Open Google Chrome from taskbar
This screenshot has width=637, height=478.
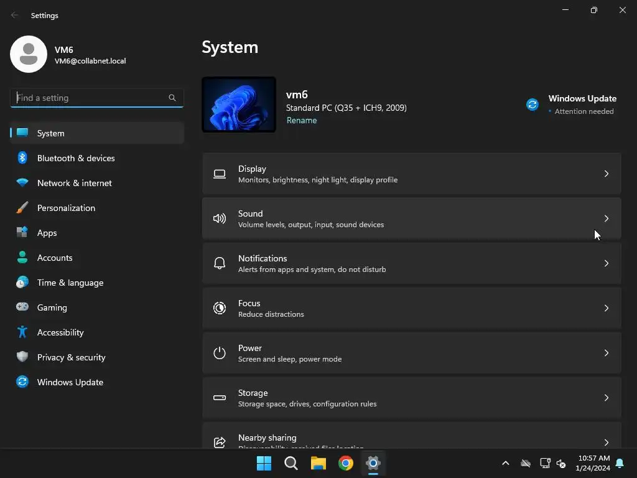(346, 463)
